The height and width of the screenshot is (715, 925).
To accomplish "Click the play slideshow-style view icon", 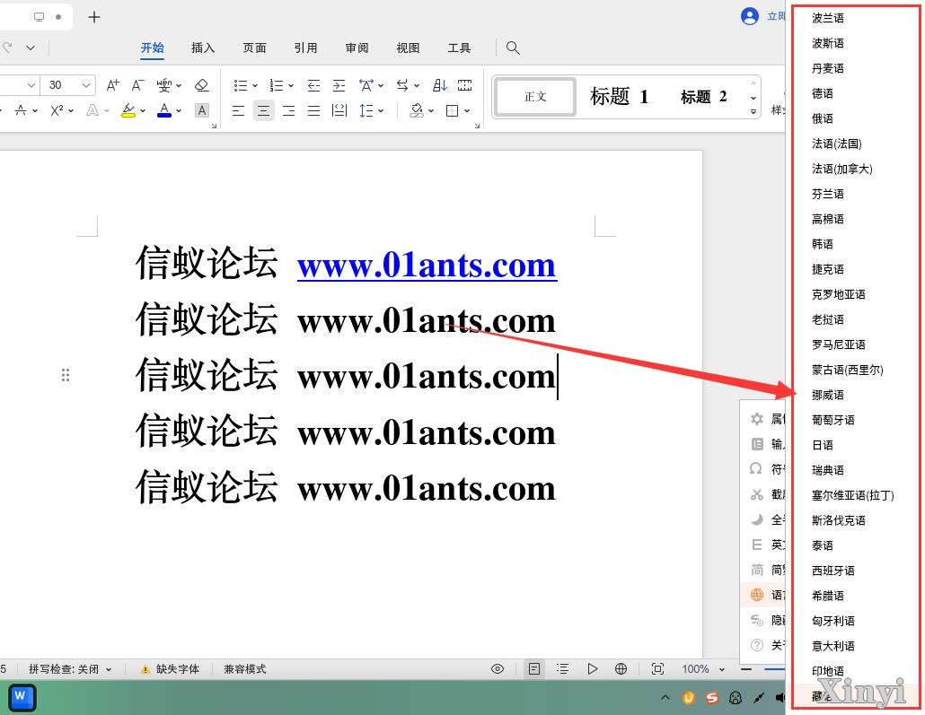I will pyautogui.click(x=593, y=669).
